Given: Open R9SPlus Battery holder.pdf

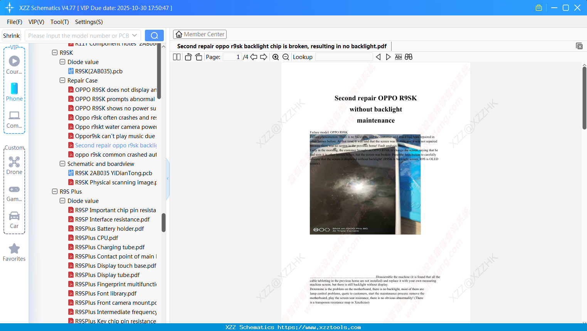Looking at the screenshot, I should (106, 229).
